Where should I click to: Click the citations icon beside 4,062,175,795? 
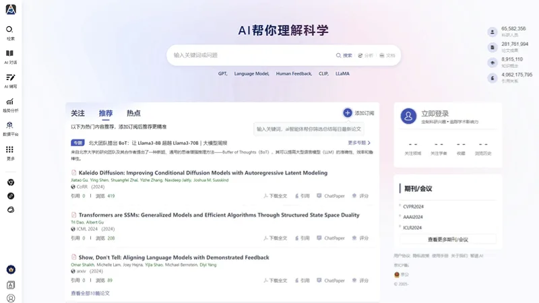493,78
